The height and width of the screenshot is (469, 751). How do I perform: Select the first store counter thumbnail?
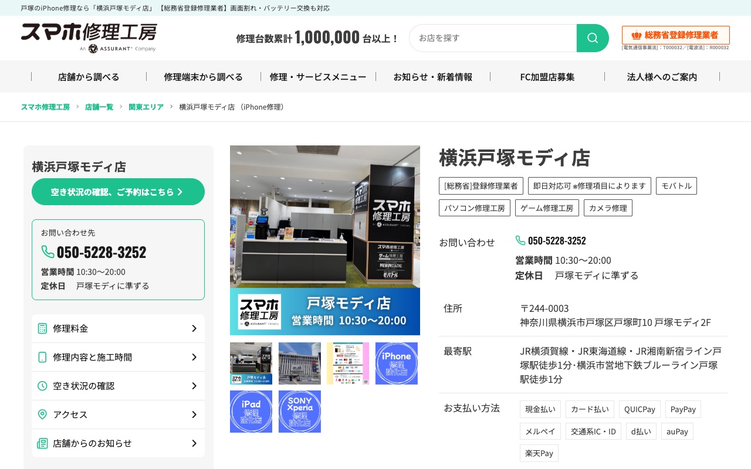click(251, 363)
